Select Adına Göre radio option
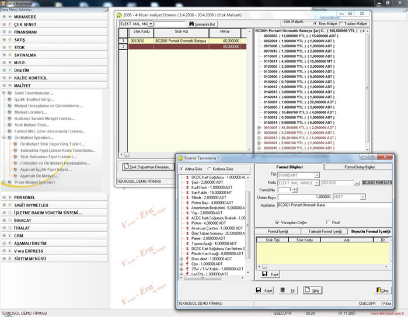Screen dimensions: 408x317 point(182,169)
